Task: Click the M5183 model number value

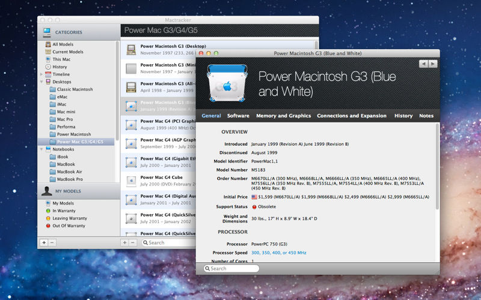Action: tap(259, 170)
